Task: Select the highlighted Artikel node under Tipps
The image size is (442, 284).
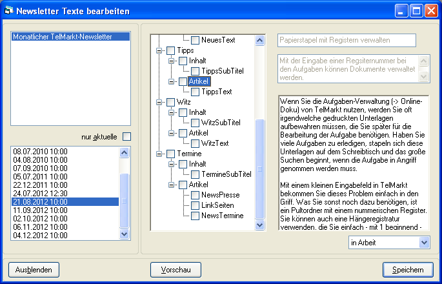Action: (x=198, y=81)
